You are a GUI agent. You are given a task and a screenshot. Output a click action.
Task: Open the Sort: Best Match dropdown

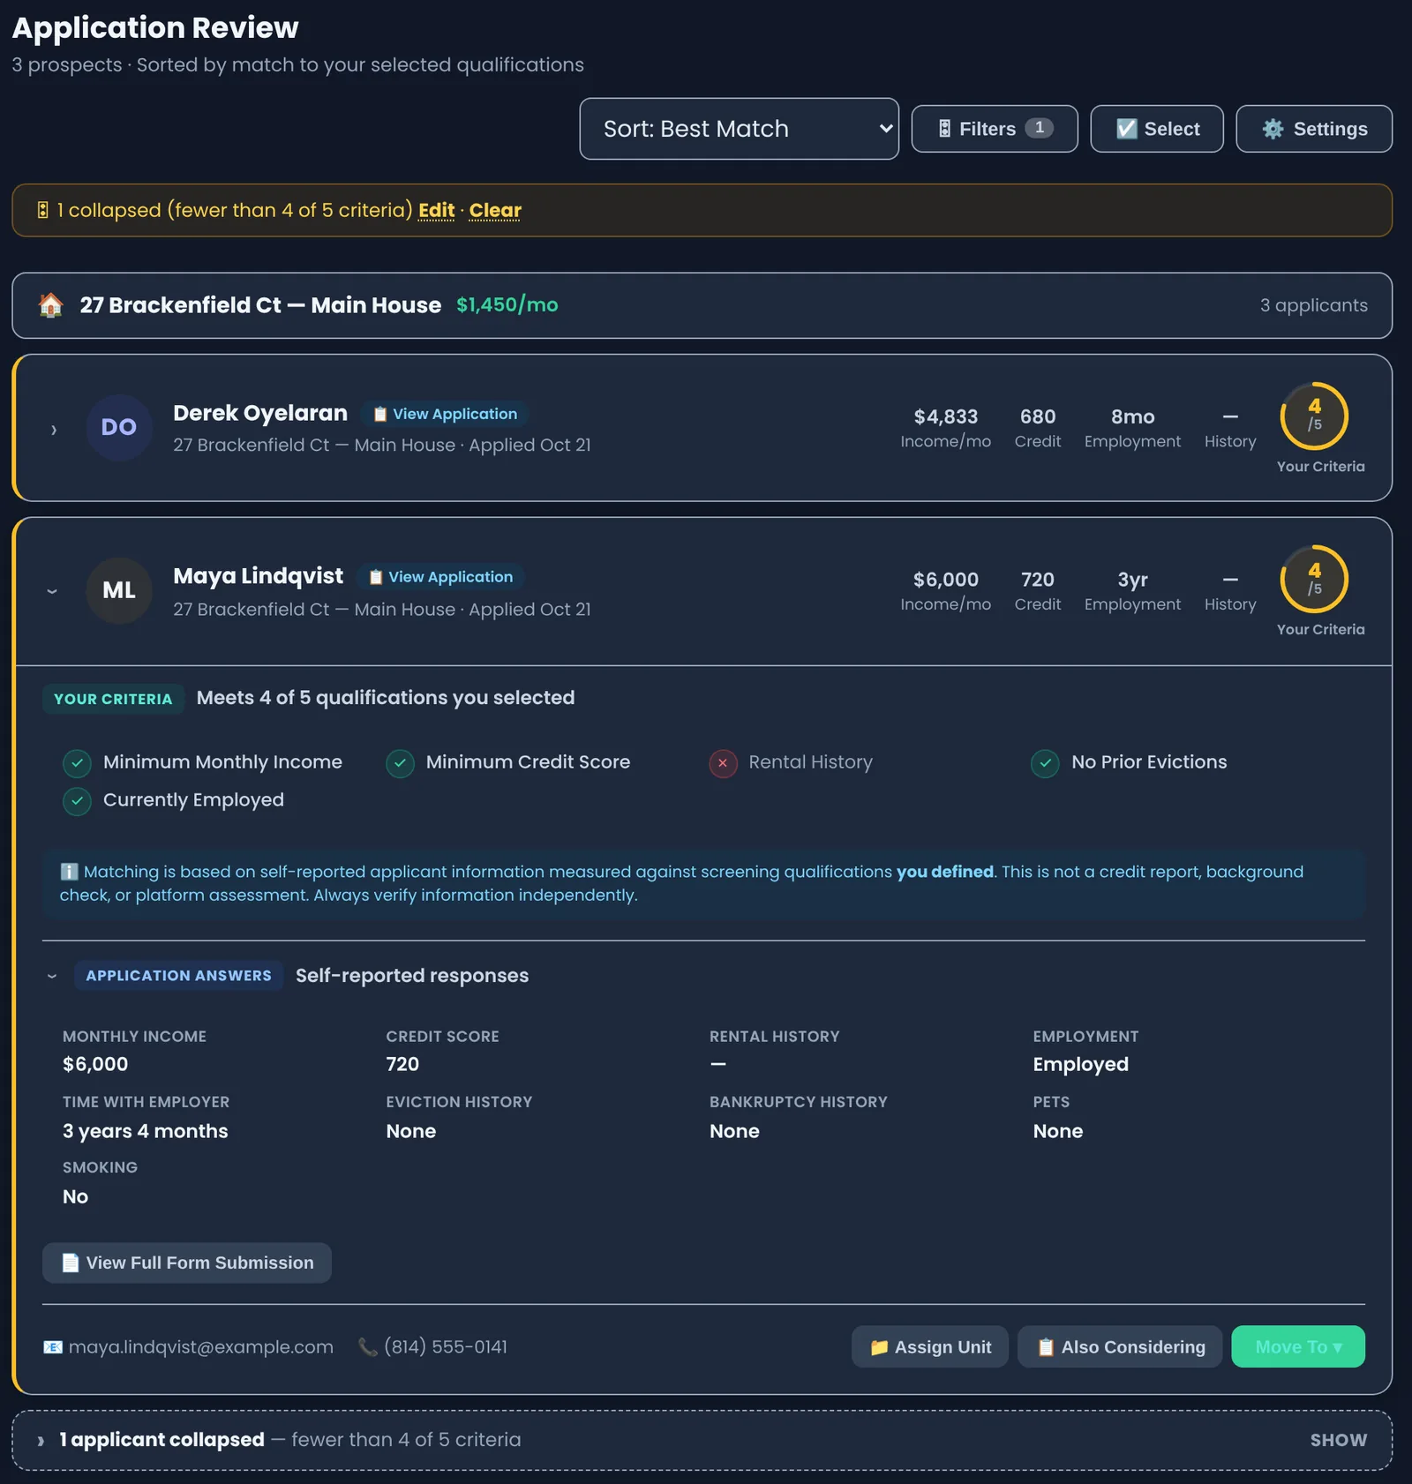pyautogui.click(x=739, y=129)
